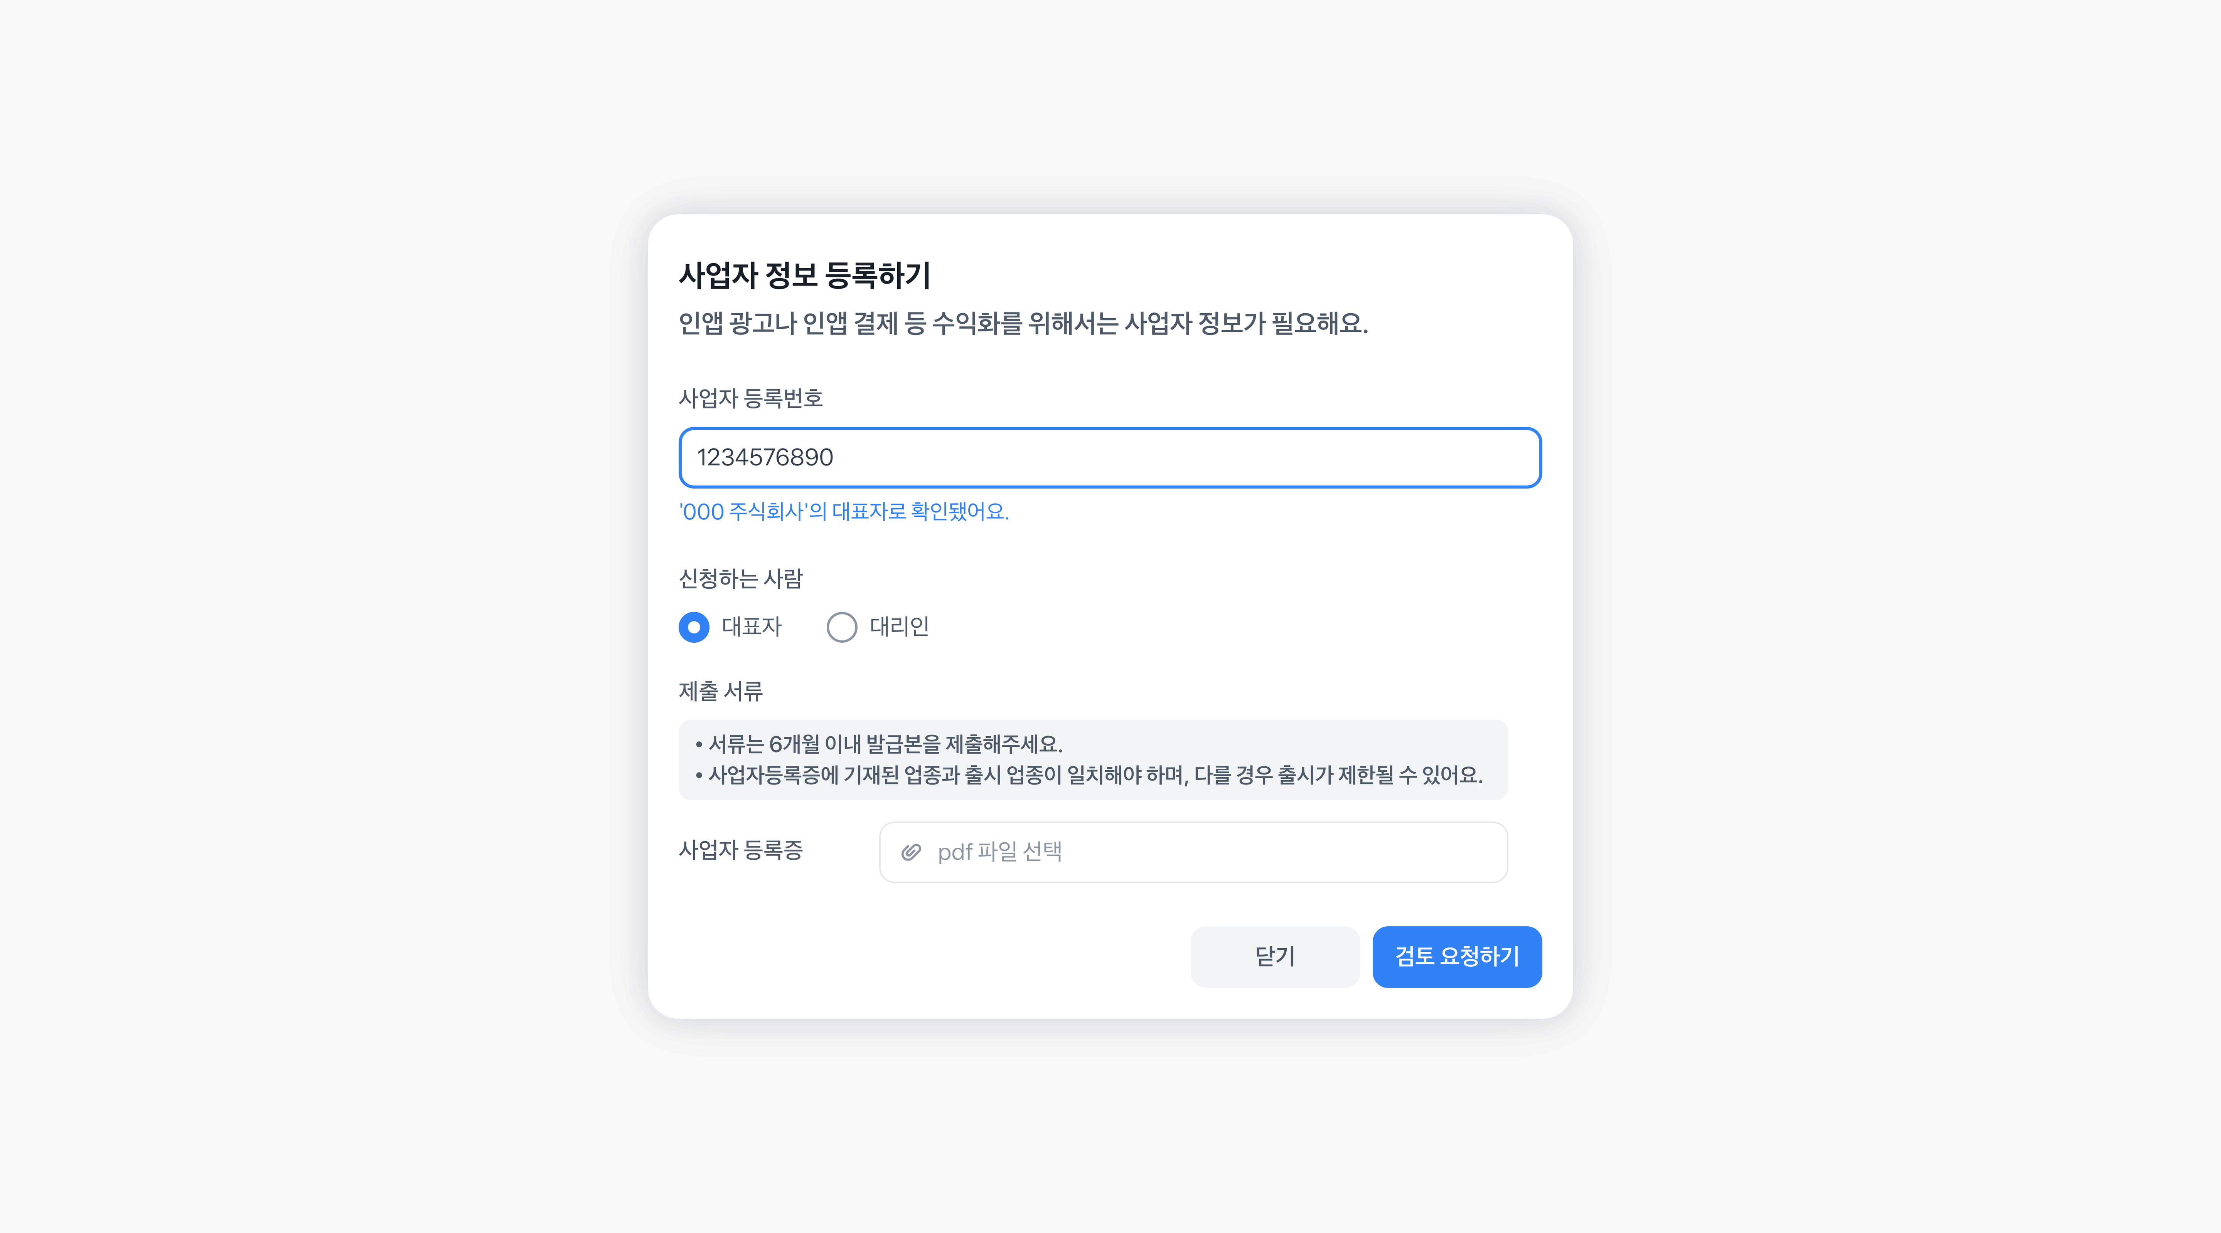Click the 대리인 radio label text

click(899, 627)
